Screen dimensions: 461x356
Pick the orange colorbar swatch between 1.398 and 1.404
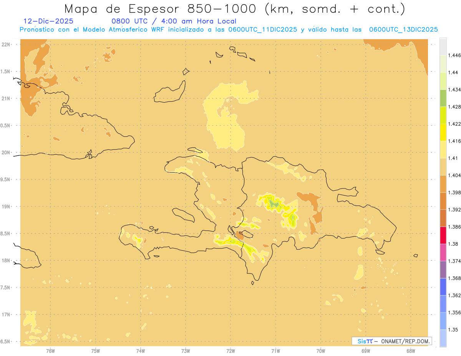[443, 184]
